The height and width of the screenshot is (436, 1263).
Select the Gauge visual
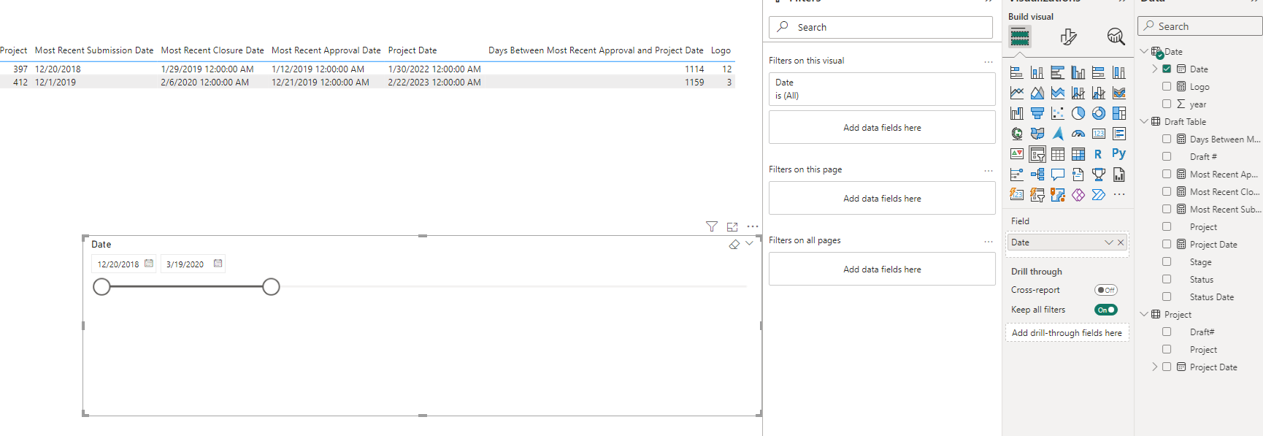(1078, 134)
